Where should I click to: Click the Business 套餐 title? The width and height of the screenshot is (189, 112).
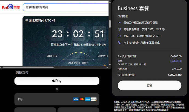133,8
